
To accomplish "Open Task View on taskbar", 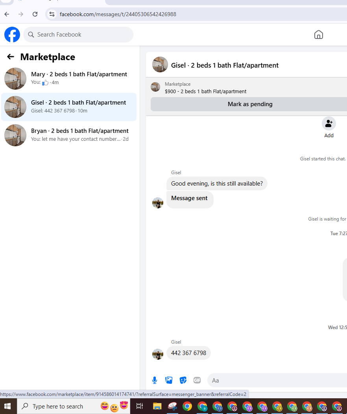I will coord(140,406).
